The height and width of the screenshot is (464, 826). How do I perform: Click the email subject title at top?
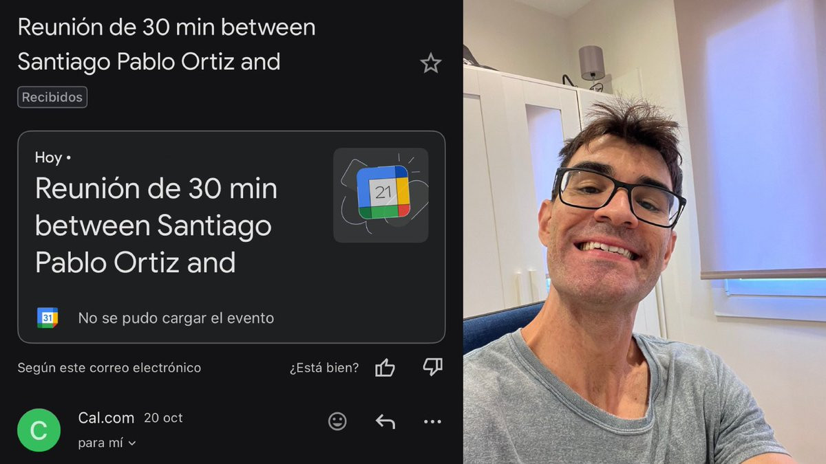click(x=167, y=44)
